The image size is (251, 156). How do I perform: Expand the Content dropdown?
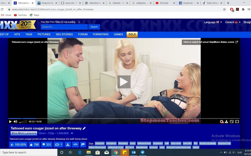point(231,22)
